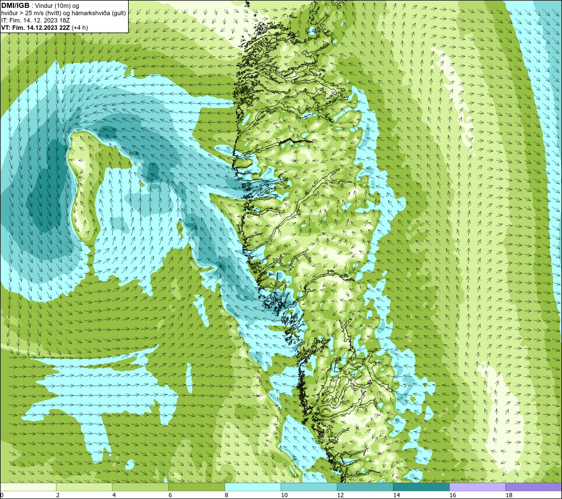Click the legend label '2'

pos(58,496)
